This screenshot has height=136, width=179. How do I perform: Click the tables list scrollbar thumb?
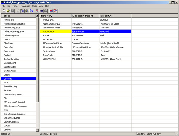pyautogui.click(x=37, y=59)
